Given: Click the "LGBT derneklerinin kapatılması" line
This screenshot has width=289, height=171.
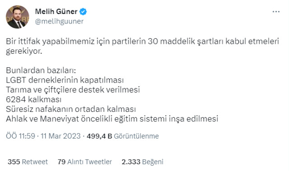Looking at the screenshot, I should pos(65,80).
